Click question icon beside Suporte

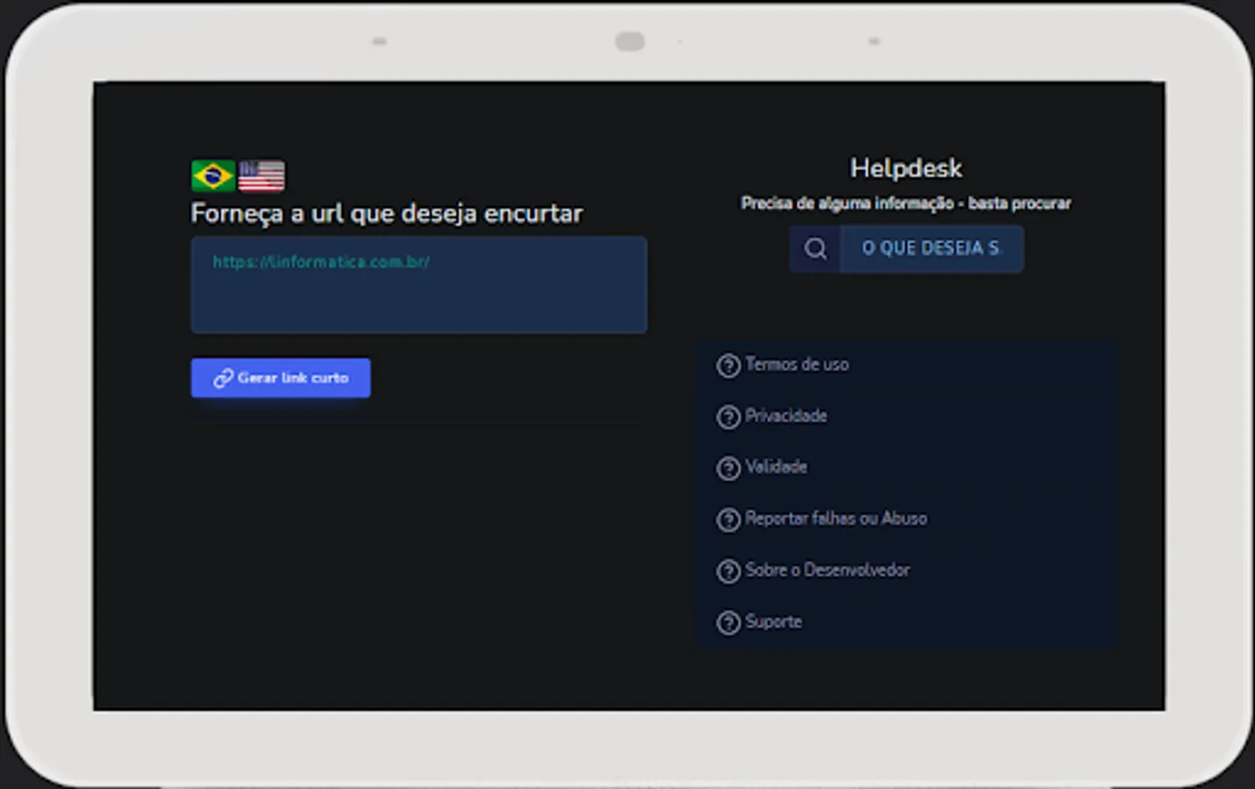[x=728, y=623]
